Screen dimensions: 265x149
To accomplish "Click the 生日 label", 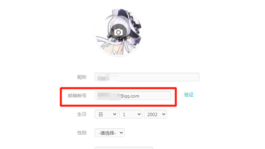I will 82,114.
